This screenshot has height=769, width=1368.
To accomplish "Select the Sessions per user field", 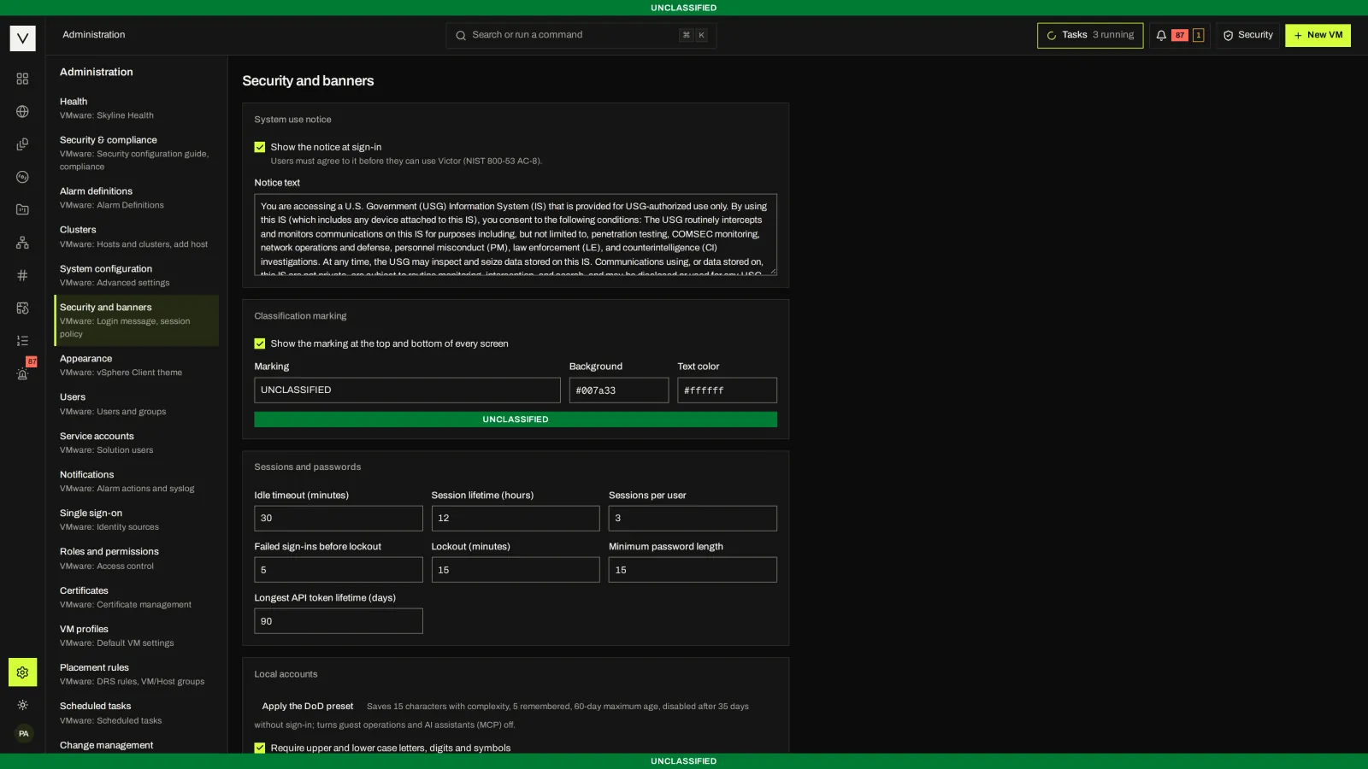I will (x=693, y=519).
